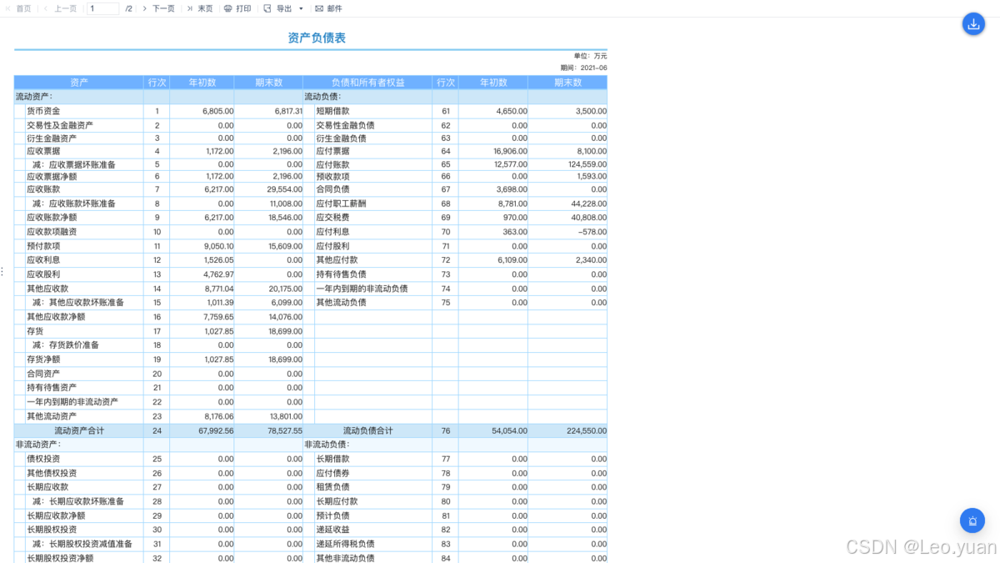1000x563 pixels.
Task: Click the value 9,050.10
Action: tap(218, 246)
